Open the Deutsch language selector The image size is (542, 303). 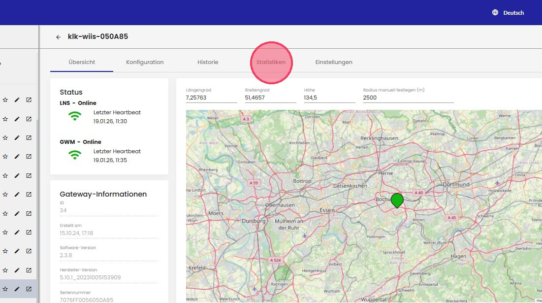tap(513, 13)
